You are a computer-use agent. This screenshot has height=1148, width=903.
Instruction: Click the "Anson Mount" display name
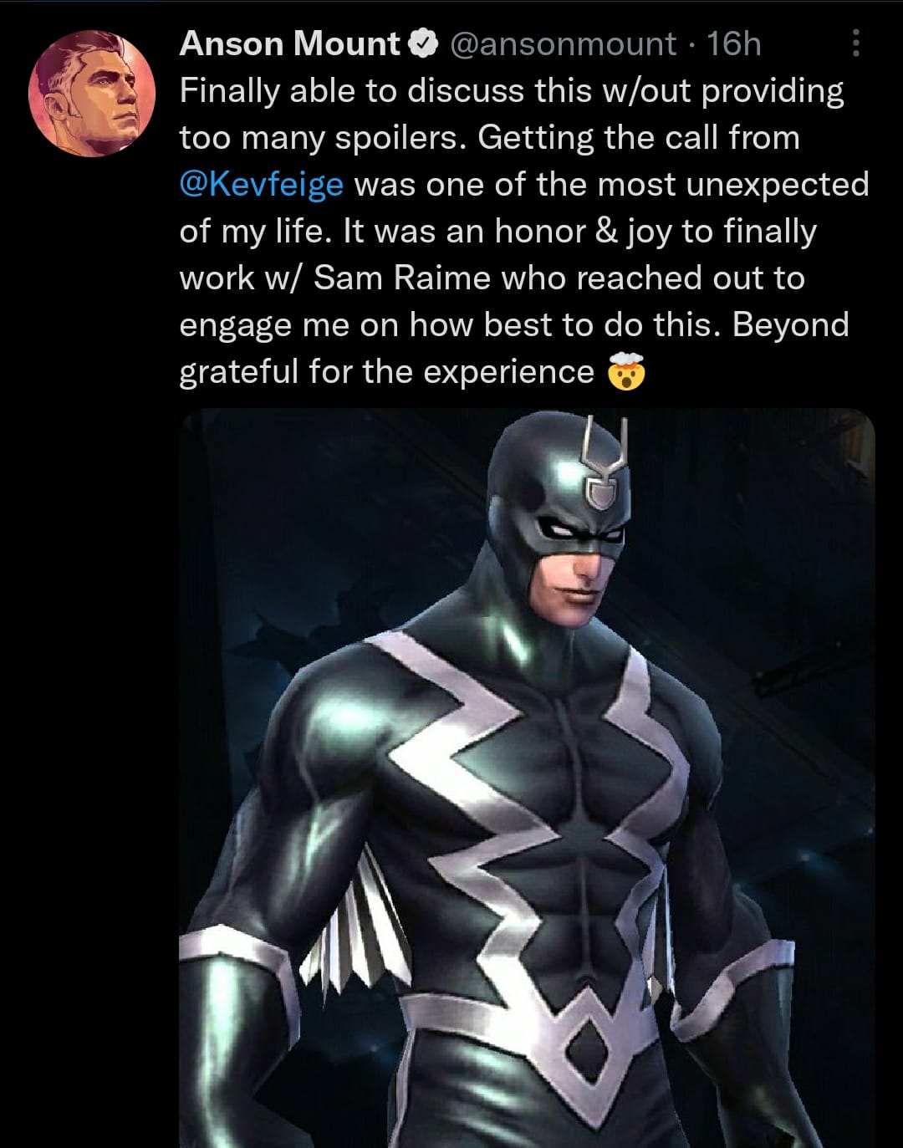(x=290, y=44)
